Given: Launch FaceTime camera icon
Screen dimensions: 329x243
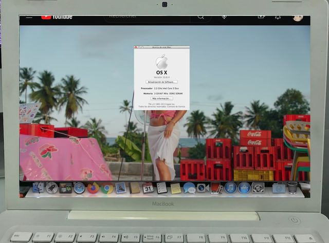Looking at the screenshot, I should 203,188.
